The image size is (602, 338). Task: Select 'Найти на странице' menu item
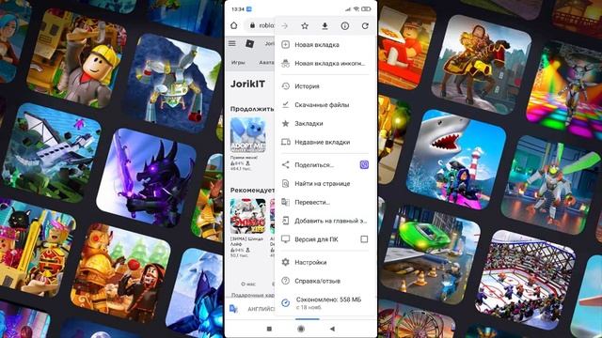(325, 184)
